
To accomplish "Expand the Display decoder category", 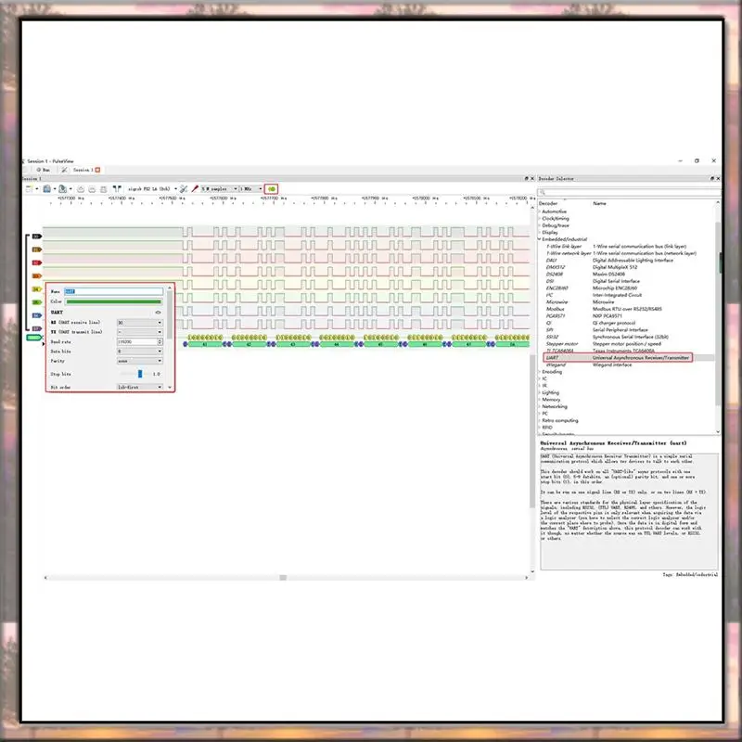I will click(540, 233).
